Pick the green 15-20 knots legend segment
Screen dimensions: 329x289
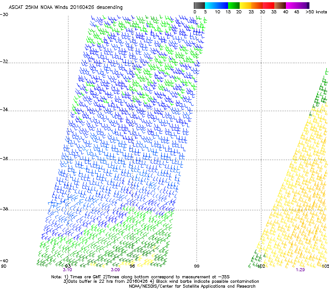234,5
